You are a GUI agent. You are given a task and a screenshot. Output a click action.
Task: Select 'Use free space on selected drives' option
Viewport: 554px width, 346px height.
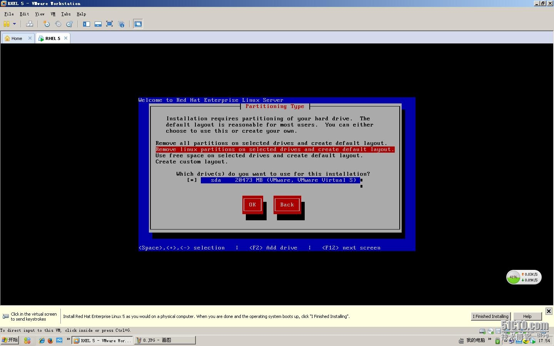(x=259, y=155)
